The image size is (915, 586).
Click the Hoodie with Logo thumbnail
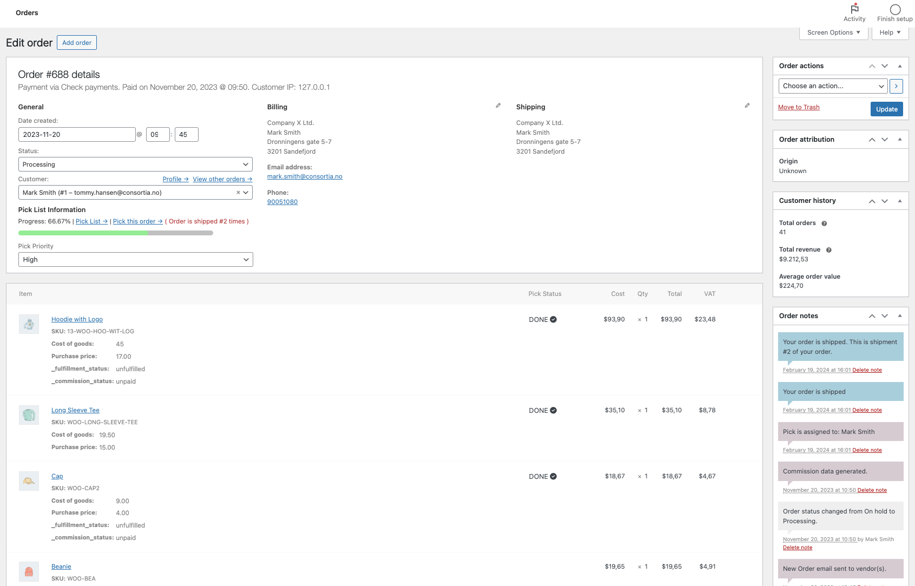29,324
